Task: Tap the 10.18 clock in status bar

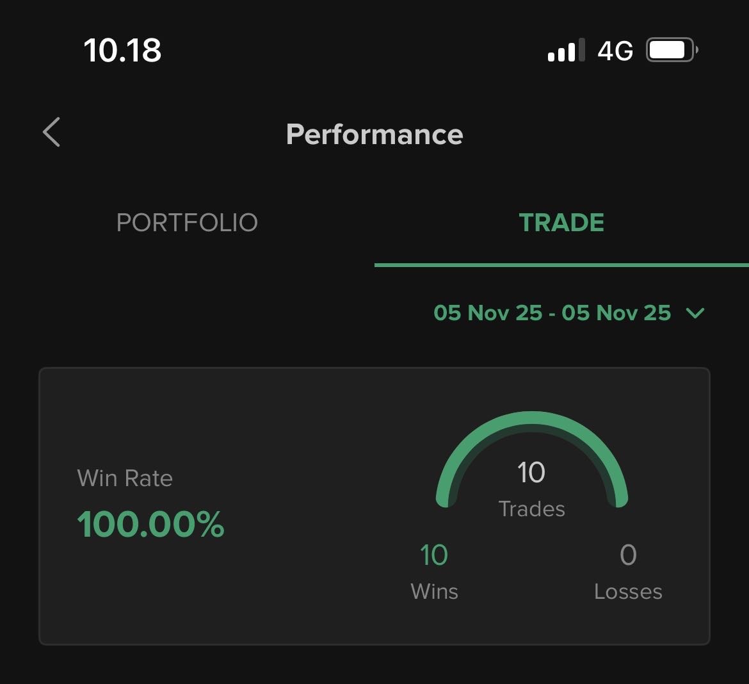Action: (122, 50)
